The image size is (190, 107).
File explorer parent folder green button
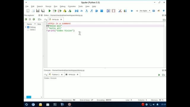tap(34, 19)
